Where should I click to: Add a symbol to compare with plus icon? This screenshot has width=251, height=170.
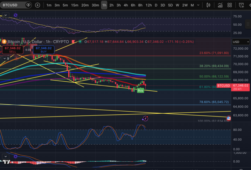click(x=37, y=5)
